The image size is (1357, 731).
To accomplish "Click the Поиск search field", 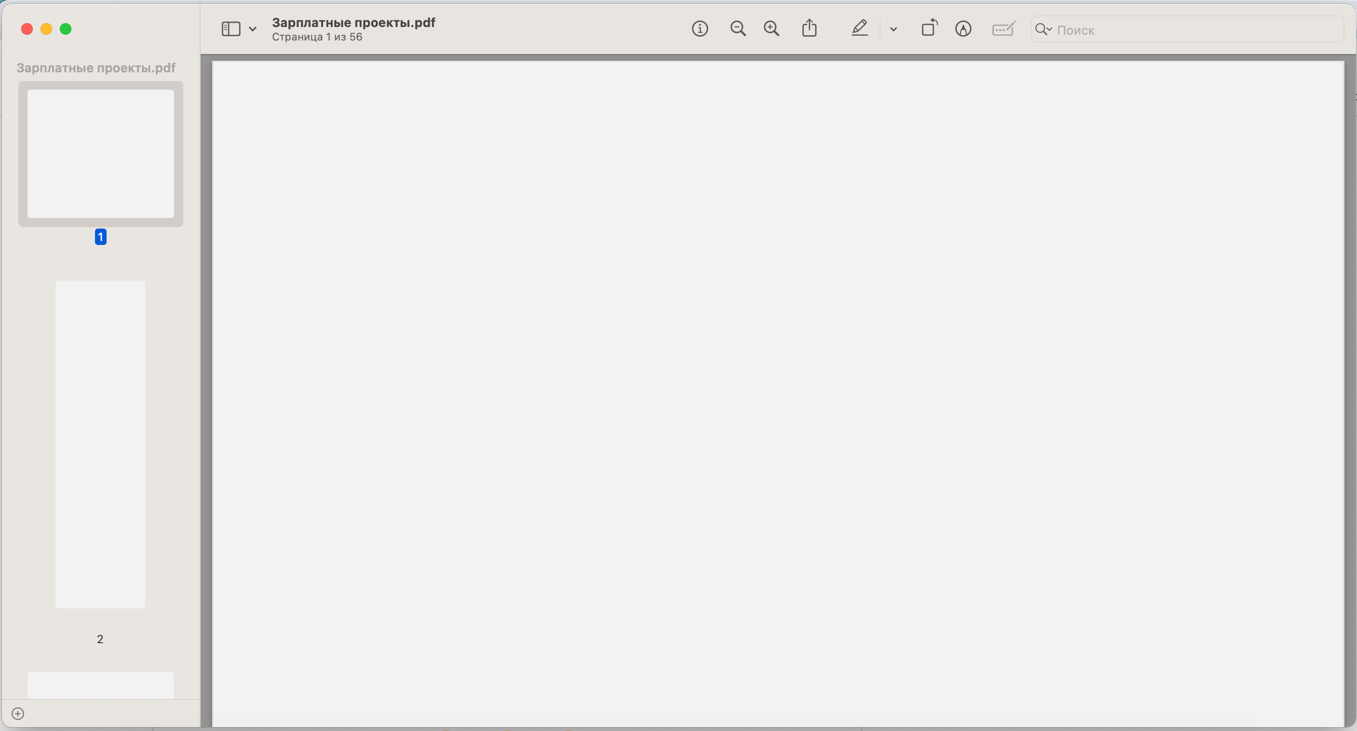I will click(1187, 29).
